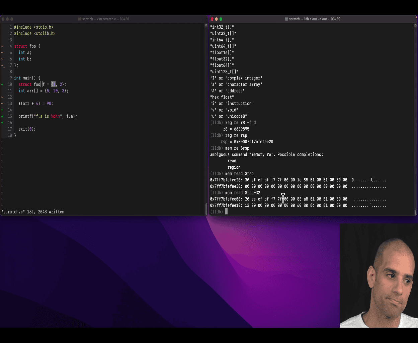Viewport: 418px width, 343px height.
Task: Click the folder icon in lldb window title
Action: point(286,19)
